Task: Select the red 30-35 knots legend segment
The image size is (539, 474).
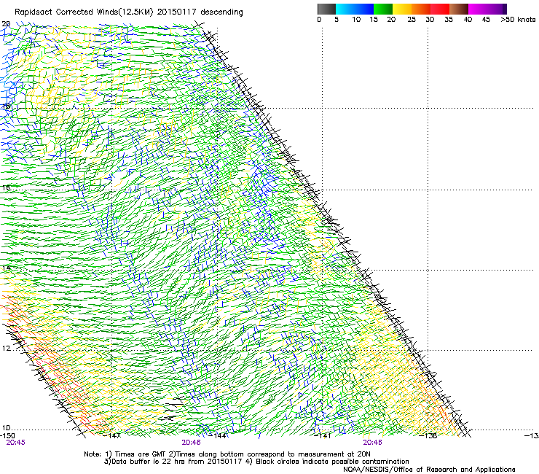Action: (x=440, y=9)
